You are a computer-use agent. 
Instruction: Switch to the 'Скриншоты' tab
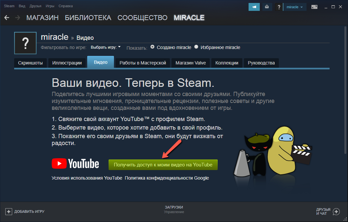click(30, 63)
